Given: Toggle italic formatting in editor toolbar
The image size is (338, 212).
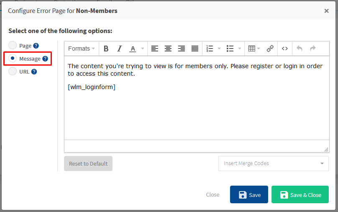Looking at the screenshot, I should 119,49.
